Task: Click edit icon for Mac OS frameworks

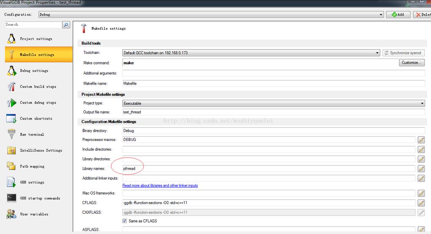Action: tap(421, 194)
